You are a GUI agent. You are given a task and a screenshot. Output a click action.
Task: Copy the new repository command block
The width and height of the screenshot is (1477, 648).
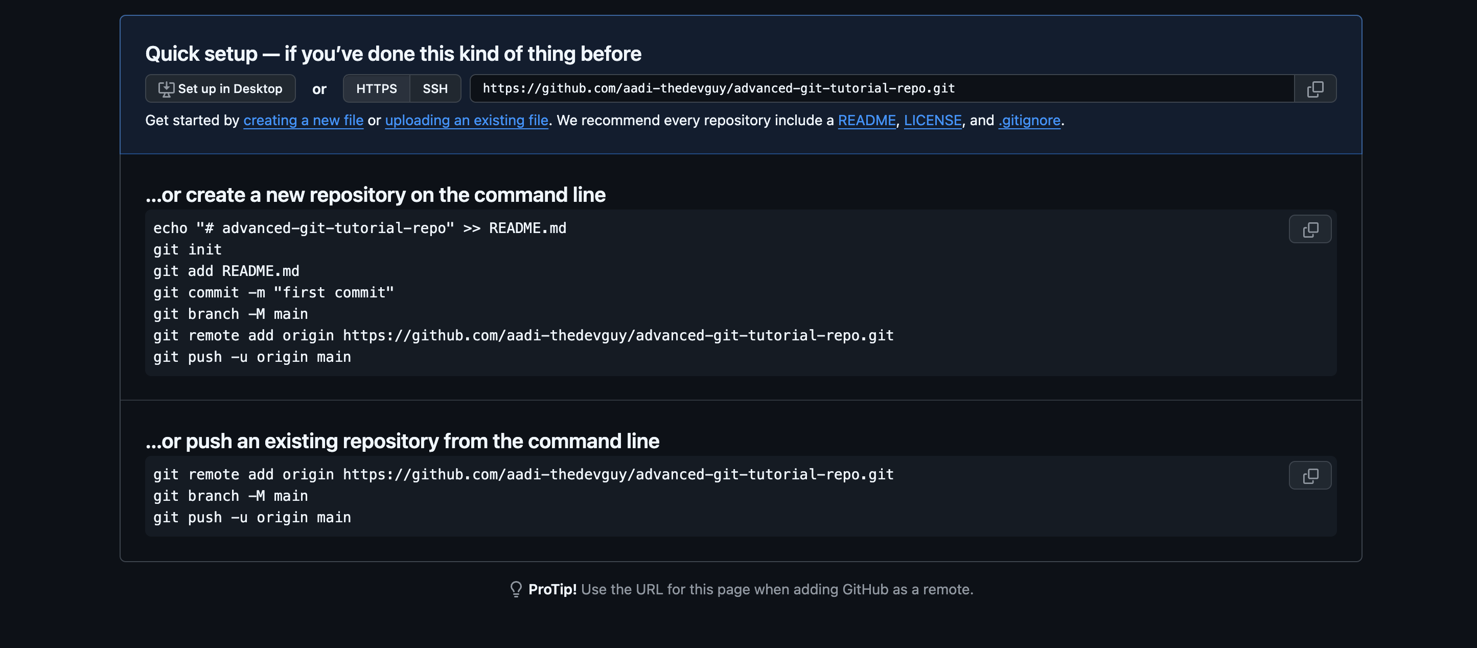1309,229
